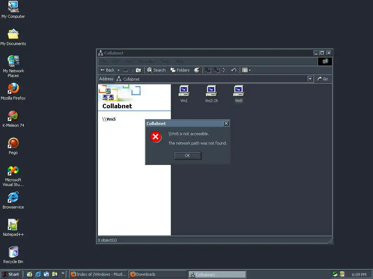Select the Vm5 computer icon
This screenshot has height=279, width=373.
[239, 94]
